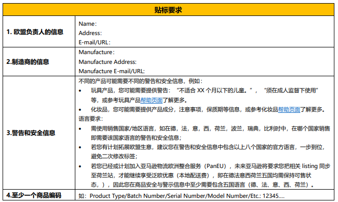Click the 1. 欧盟负责人的信息 row label
Viewport: 338px width, 202px height.
(35, 32)
